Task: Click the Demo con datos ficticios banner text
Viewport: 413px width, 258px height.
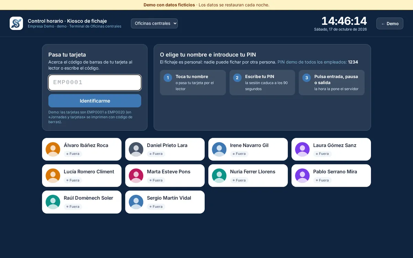Action: [169, 5]
